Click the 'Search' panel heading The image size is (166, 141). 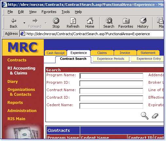click(x=53, y=70)
